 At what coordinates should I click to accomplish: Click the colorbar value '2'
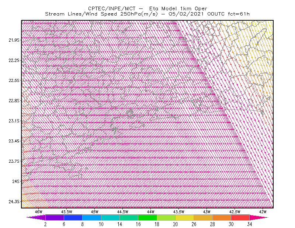coord(45,224)
